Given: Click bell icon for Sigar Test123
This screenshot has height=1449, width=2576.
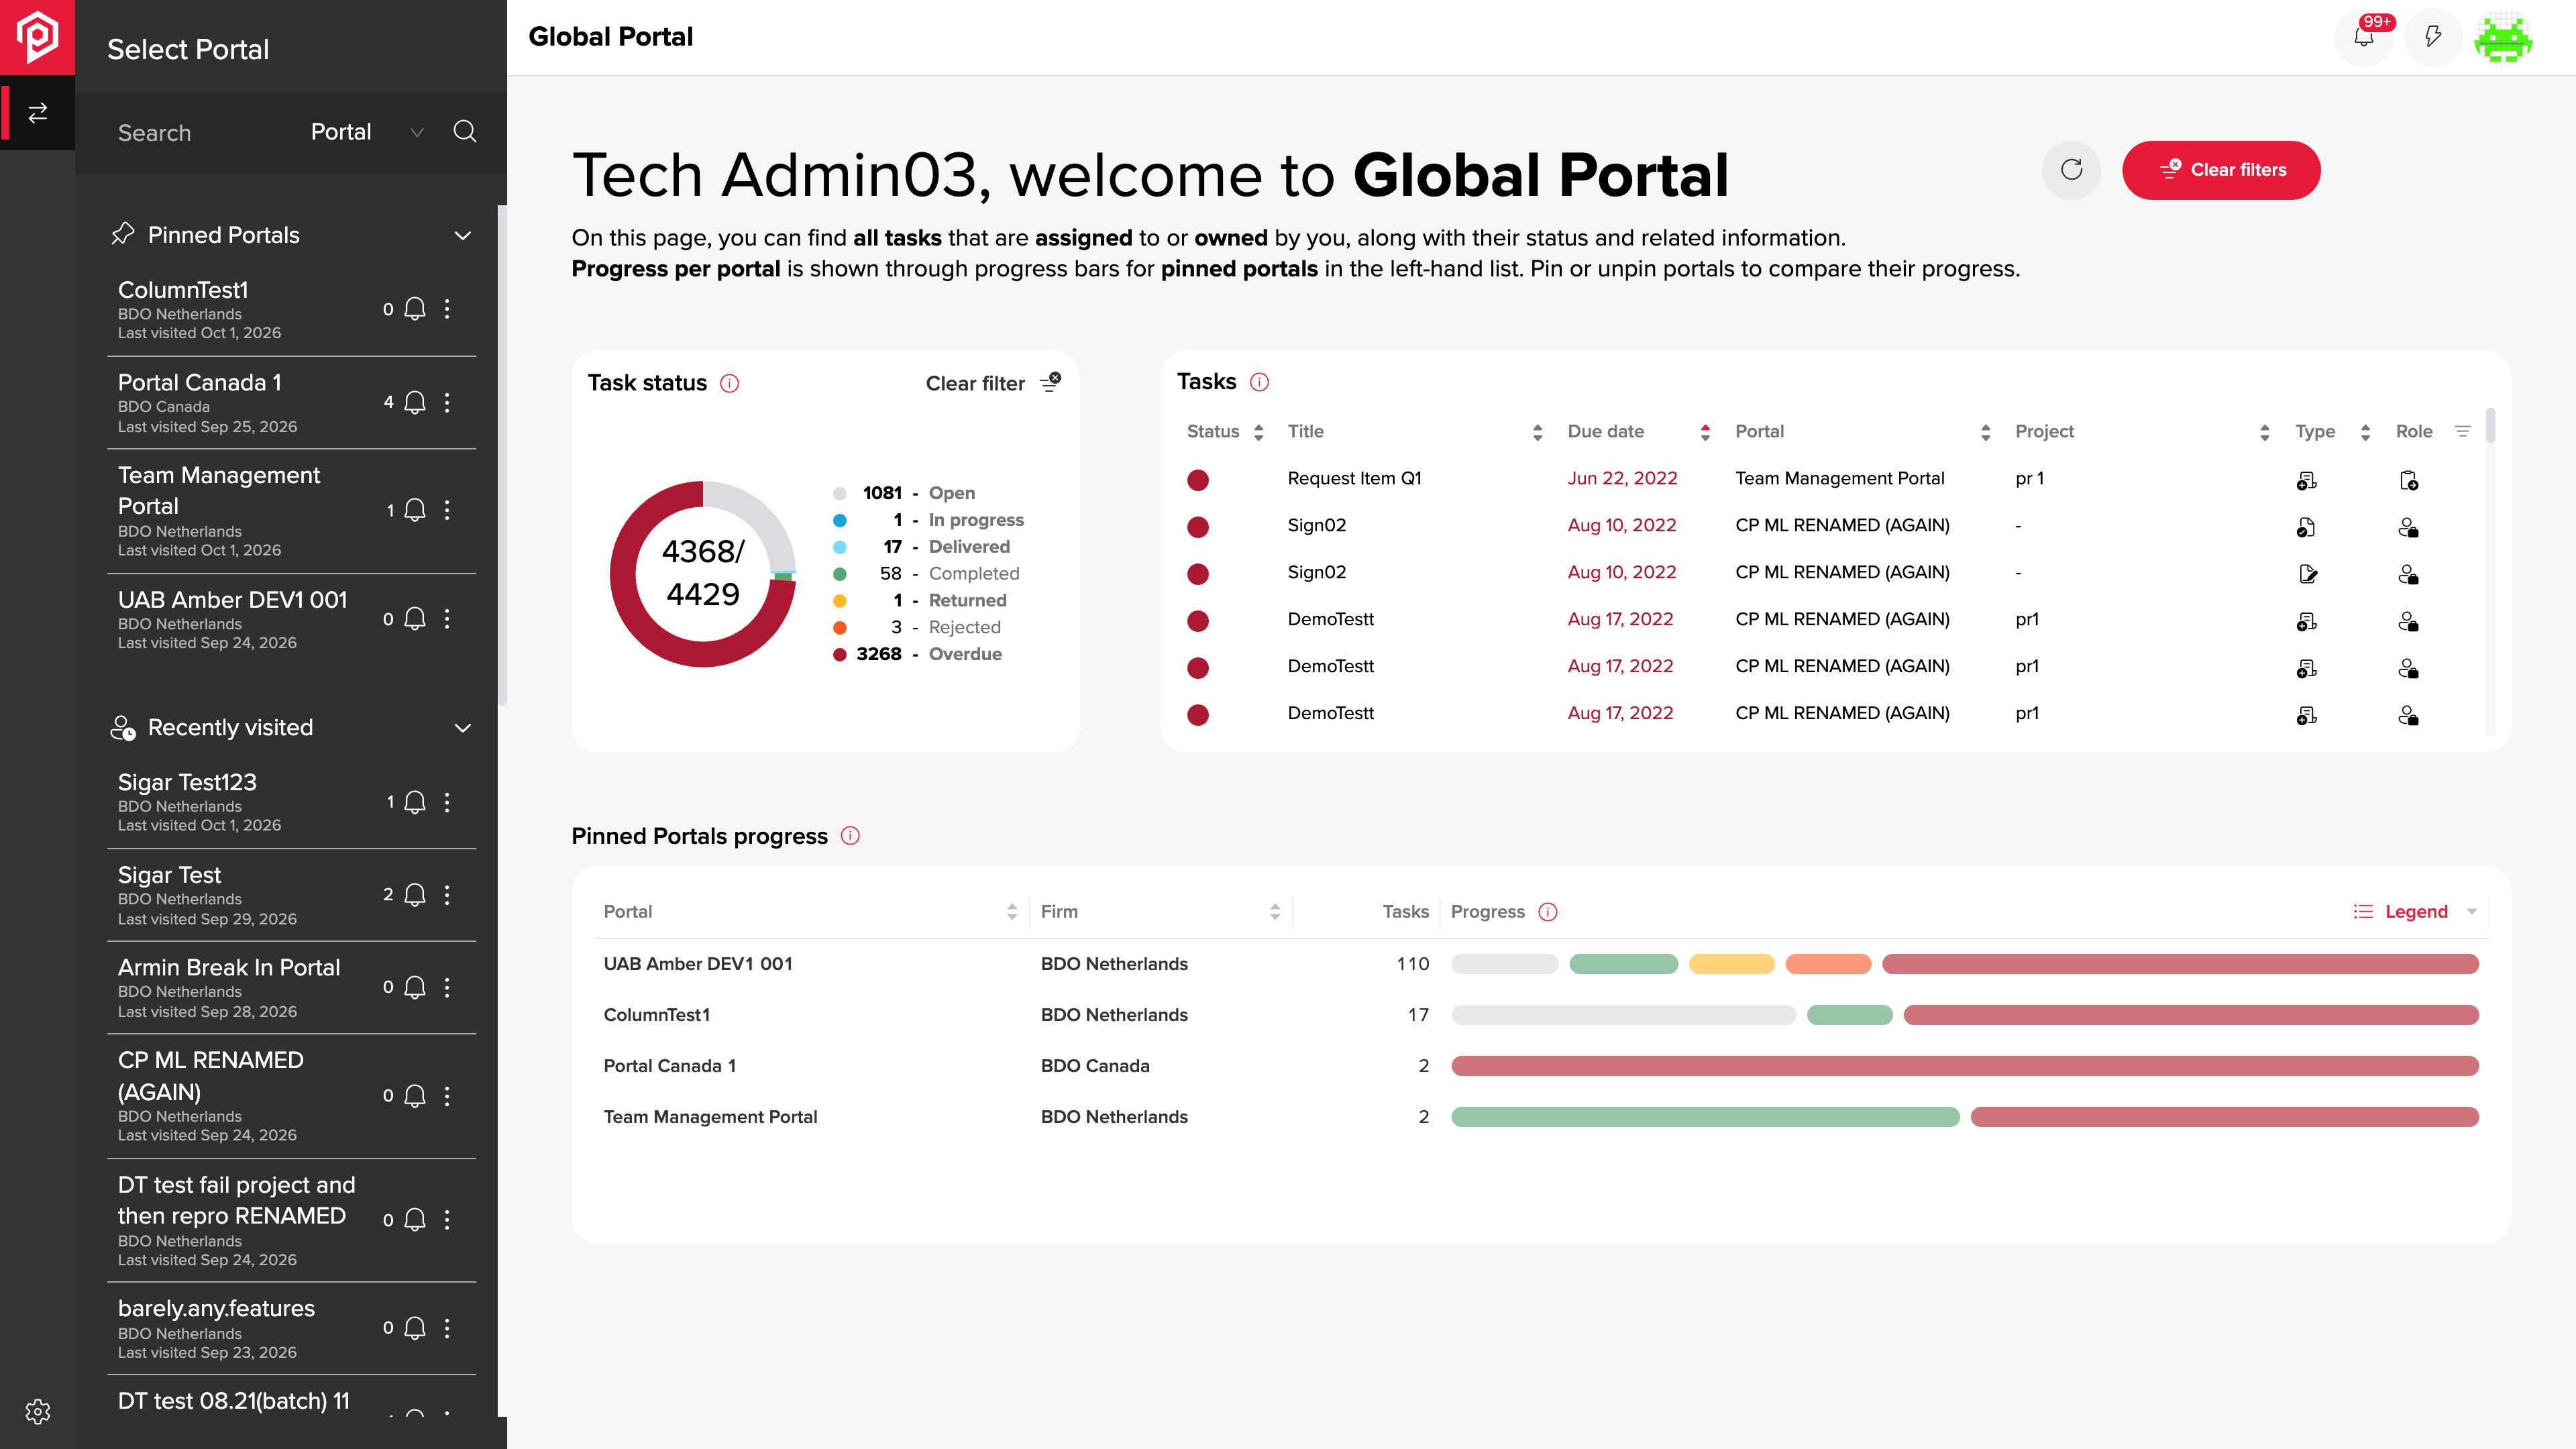Looking at the screenshot, I should click(x=415, y=802).
